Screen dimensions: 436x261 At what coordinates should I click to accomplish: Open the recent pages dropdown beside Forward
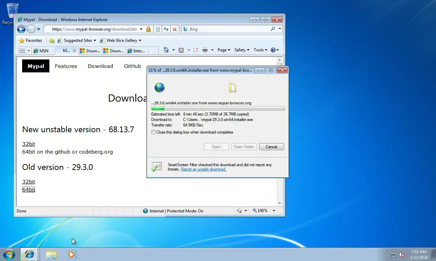[x=38, y=29]
